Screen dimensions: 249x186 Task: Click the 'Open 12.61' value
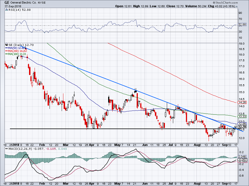click(123, 6)
